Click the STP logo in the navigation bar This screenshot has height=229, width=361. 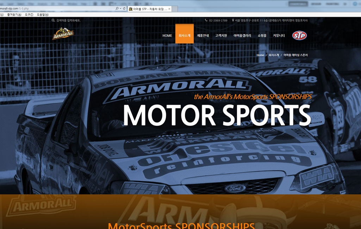point(299,36)
